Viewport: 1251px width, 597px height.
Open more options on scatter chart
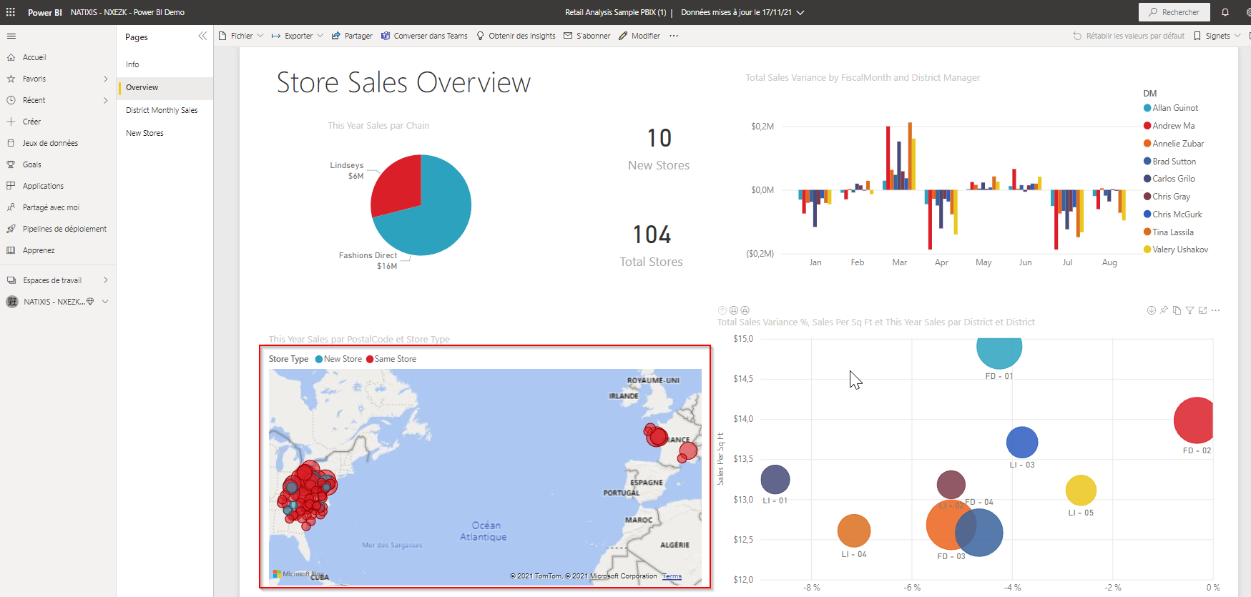[1216, 310]
